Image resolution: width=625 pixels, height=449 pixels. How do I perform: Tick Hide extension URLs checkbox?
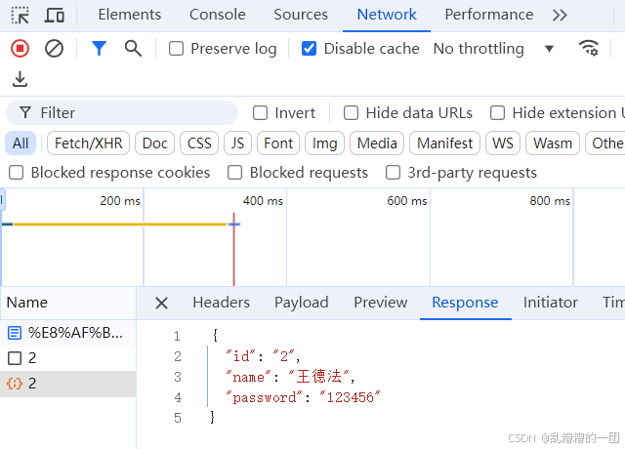[497, 113]
